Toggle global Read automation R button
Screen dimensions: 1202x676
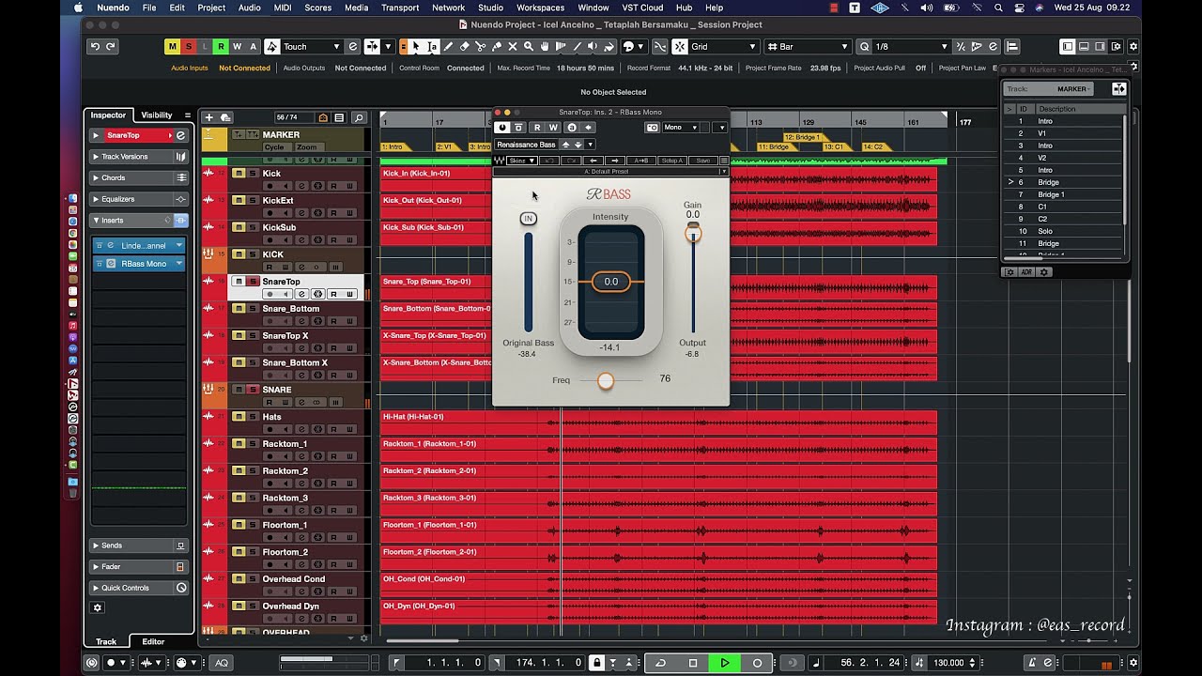(x=221, y=46)
